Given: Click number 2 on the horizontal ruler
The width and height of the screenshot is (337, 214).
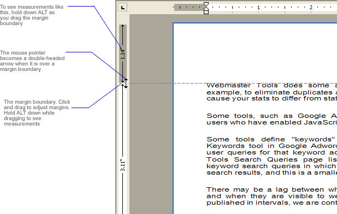Looking at the screenshot, I should coord(311,8).
